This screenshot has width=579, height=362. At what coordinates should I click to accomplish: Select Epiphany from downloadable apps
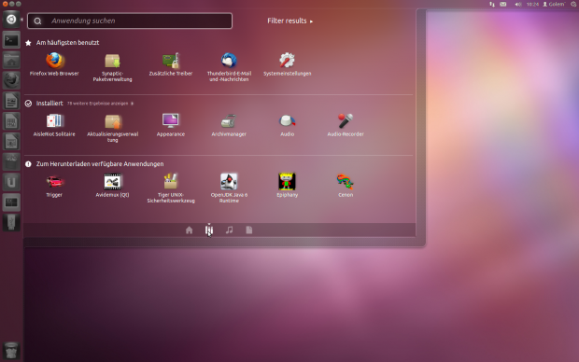pos(288,186)
